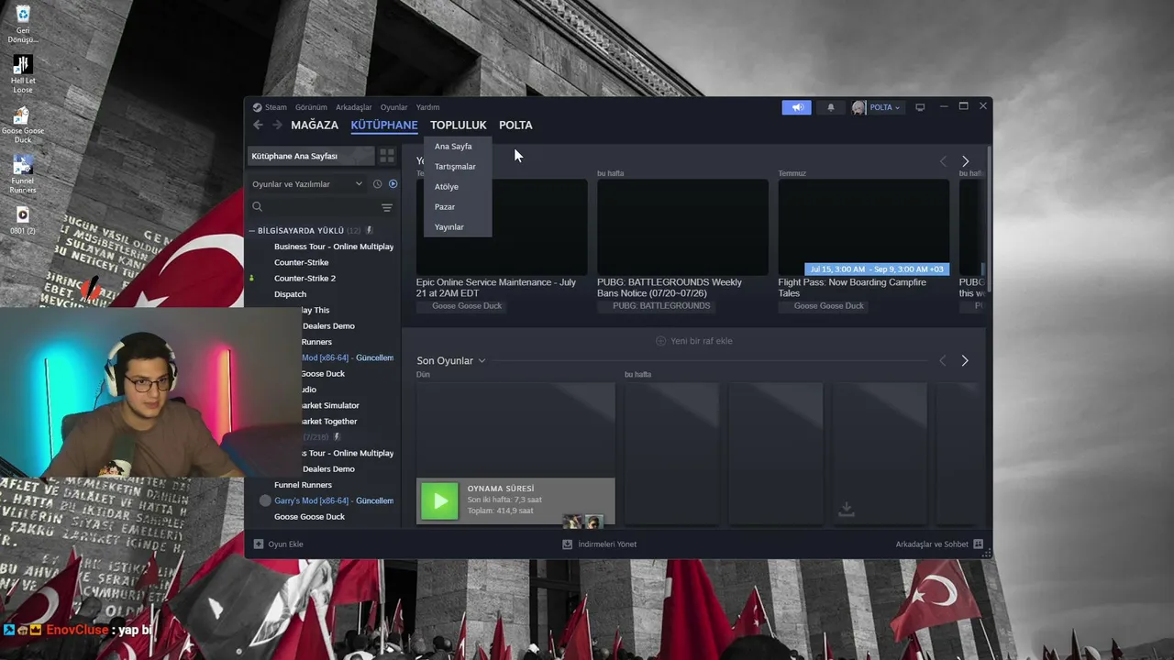Open Arkadaşlar ve Sohbet
Viewport: 1174px width, 660px height.
(939, 544)
